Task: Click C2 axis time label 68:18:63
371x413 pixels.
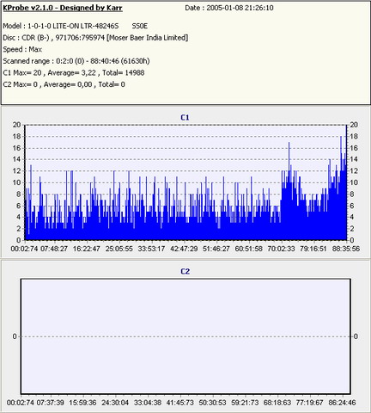Action: (x=277, y=403)
